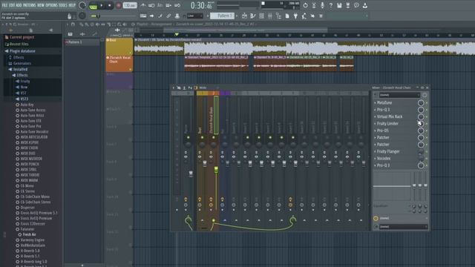Select Fresh Air plugin in browser
475x267 pixels.
click(x=29, y=234)
